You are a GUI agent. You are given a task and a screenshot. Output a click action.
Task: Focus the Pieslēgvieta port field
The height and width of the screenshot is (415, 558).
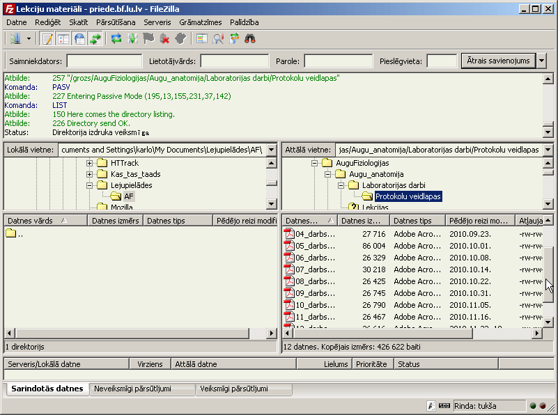(442, 61)
